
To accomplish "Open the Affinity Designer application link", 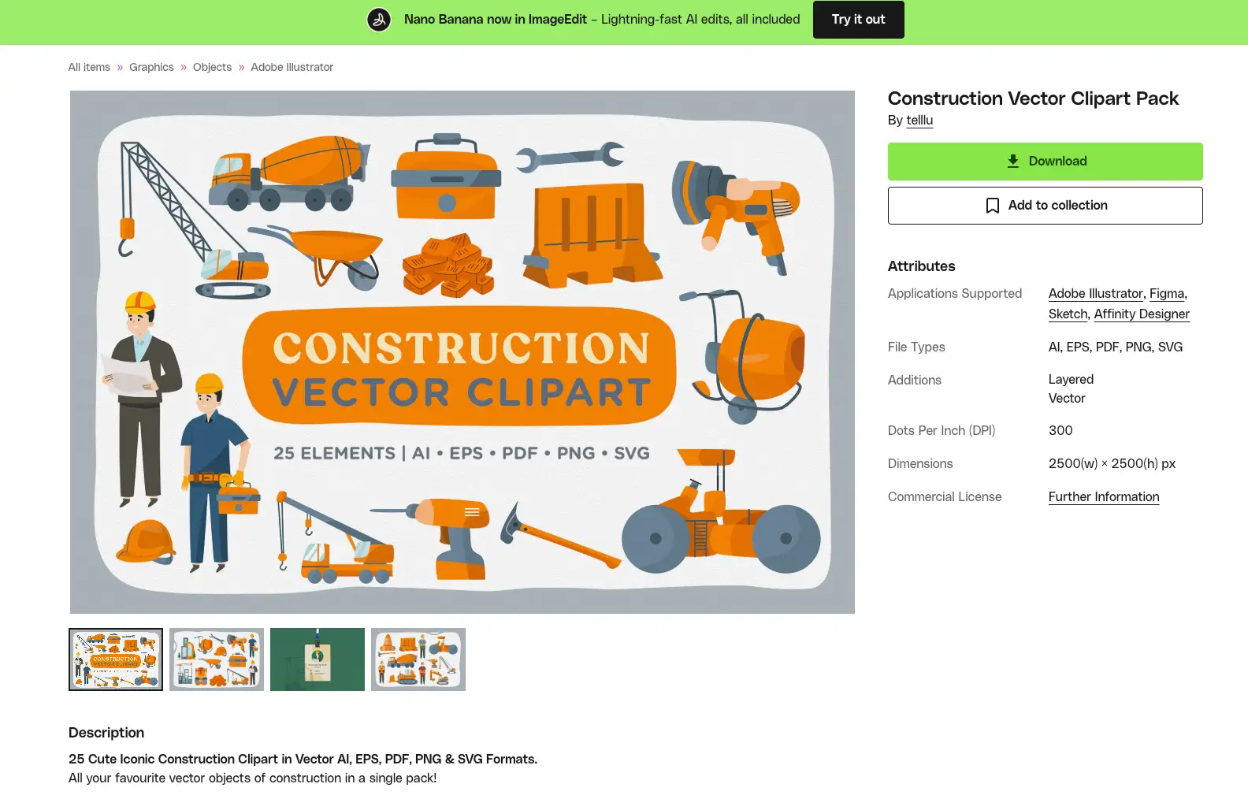I will tap(1142, 314).
